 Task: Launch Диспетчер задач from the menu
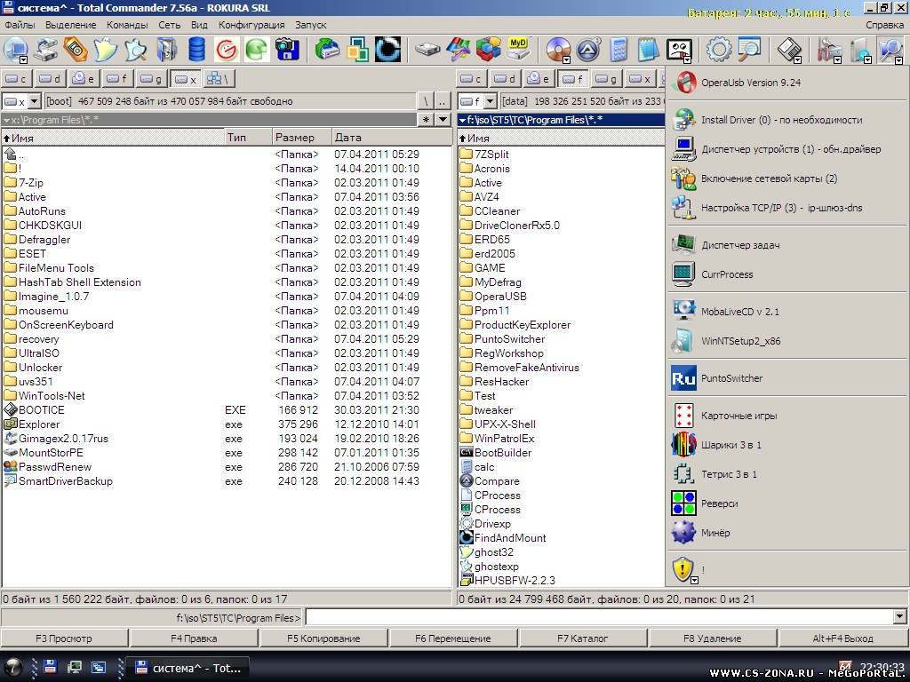[787, 245]
